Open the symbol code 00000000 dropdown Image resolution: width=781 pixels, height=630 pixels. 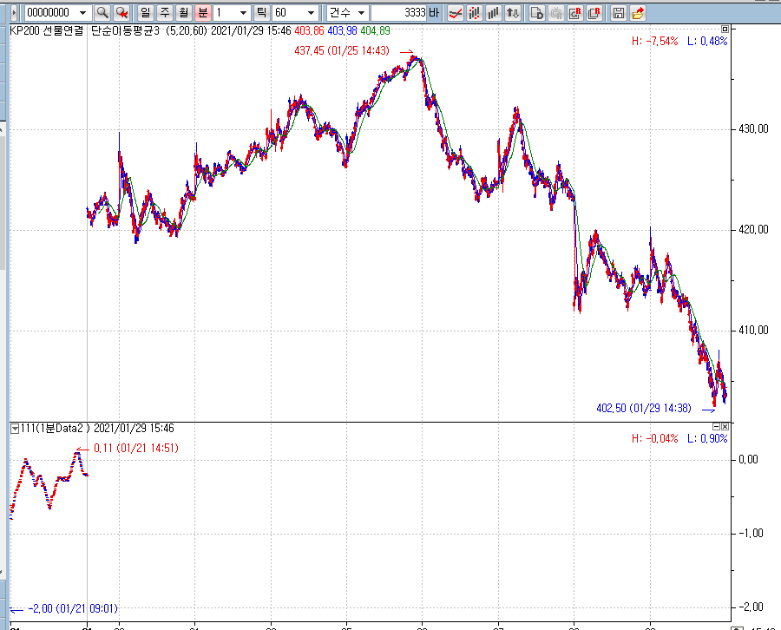[82, 13]
